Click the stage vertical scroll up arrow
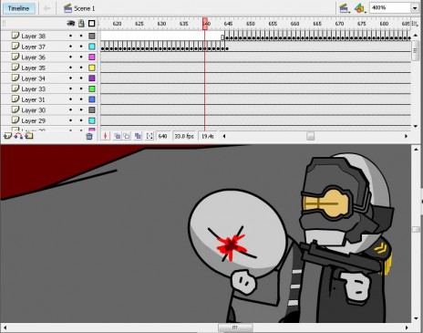 [x=416, y=149]
